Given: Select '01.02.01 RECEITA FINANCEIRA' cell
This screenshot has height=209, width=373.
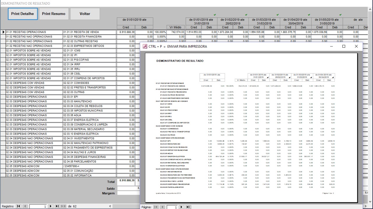Looking at the screenshot, I should tap(89, 37).
